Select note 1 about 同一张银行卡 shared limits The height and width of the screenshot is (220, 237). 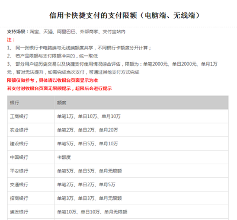point(79,48)
